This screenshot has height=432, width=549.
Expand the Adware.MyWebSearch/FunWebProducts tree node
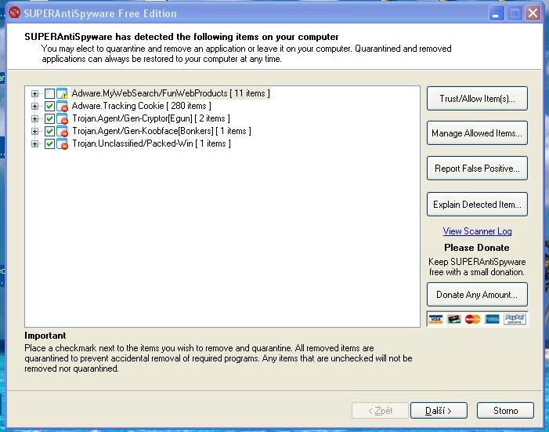coord(34,93)
